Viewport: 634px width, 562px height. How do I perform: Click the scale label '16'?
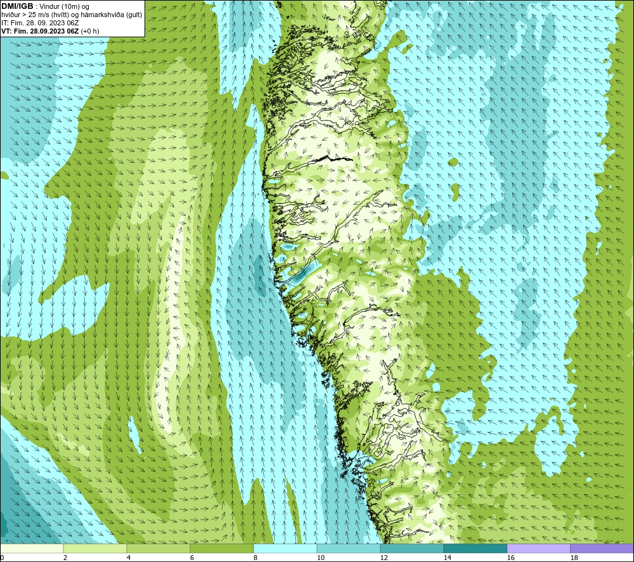pyautogui.click(x=510, y=558)
